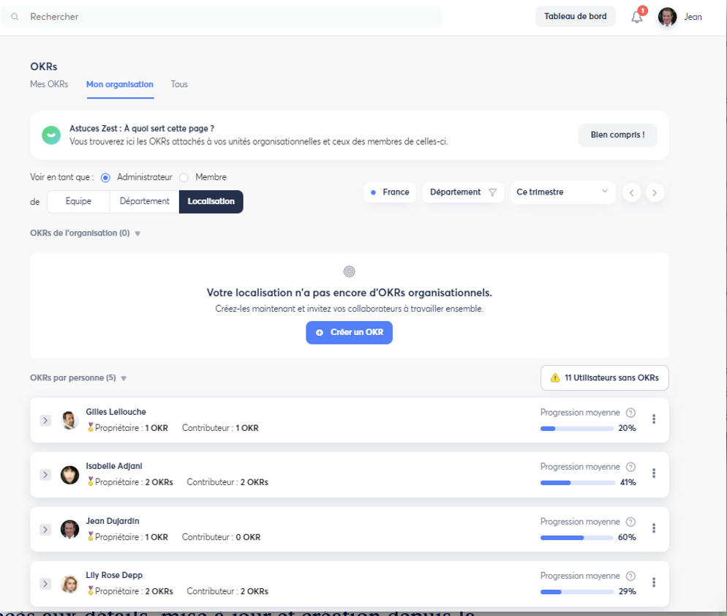This screenshot has height=616, width=727.
Task: Go to previous period with left arrow
Action: tap(632, 192)
